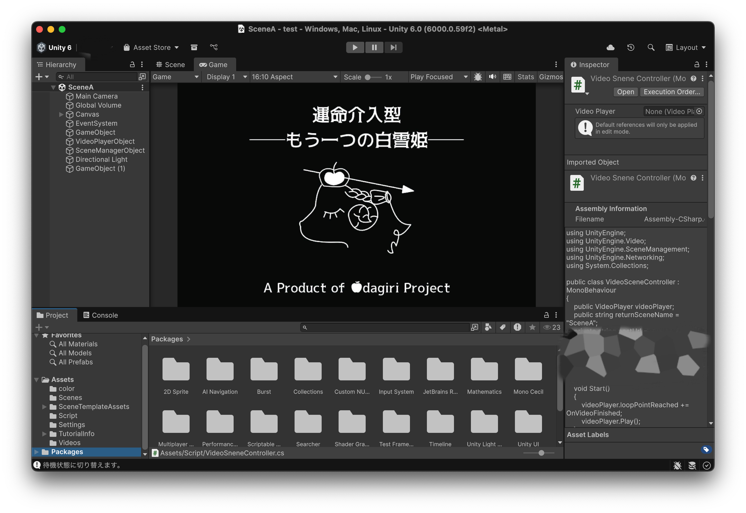Open Package Manager box icon
This screenshot has width=746, height=513.
tap(194, 48)
